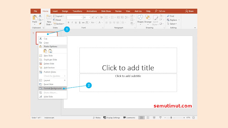Choose Duplicate Slide from context menu
228x128 pixels.
[53, 60]
